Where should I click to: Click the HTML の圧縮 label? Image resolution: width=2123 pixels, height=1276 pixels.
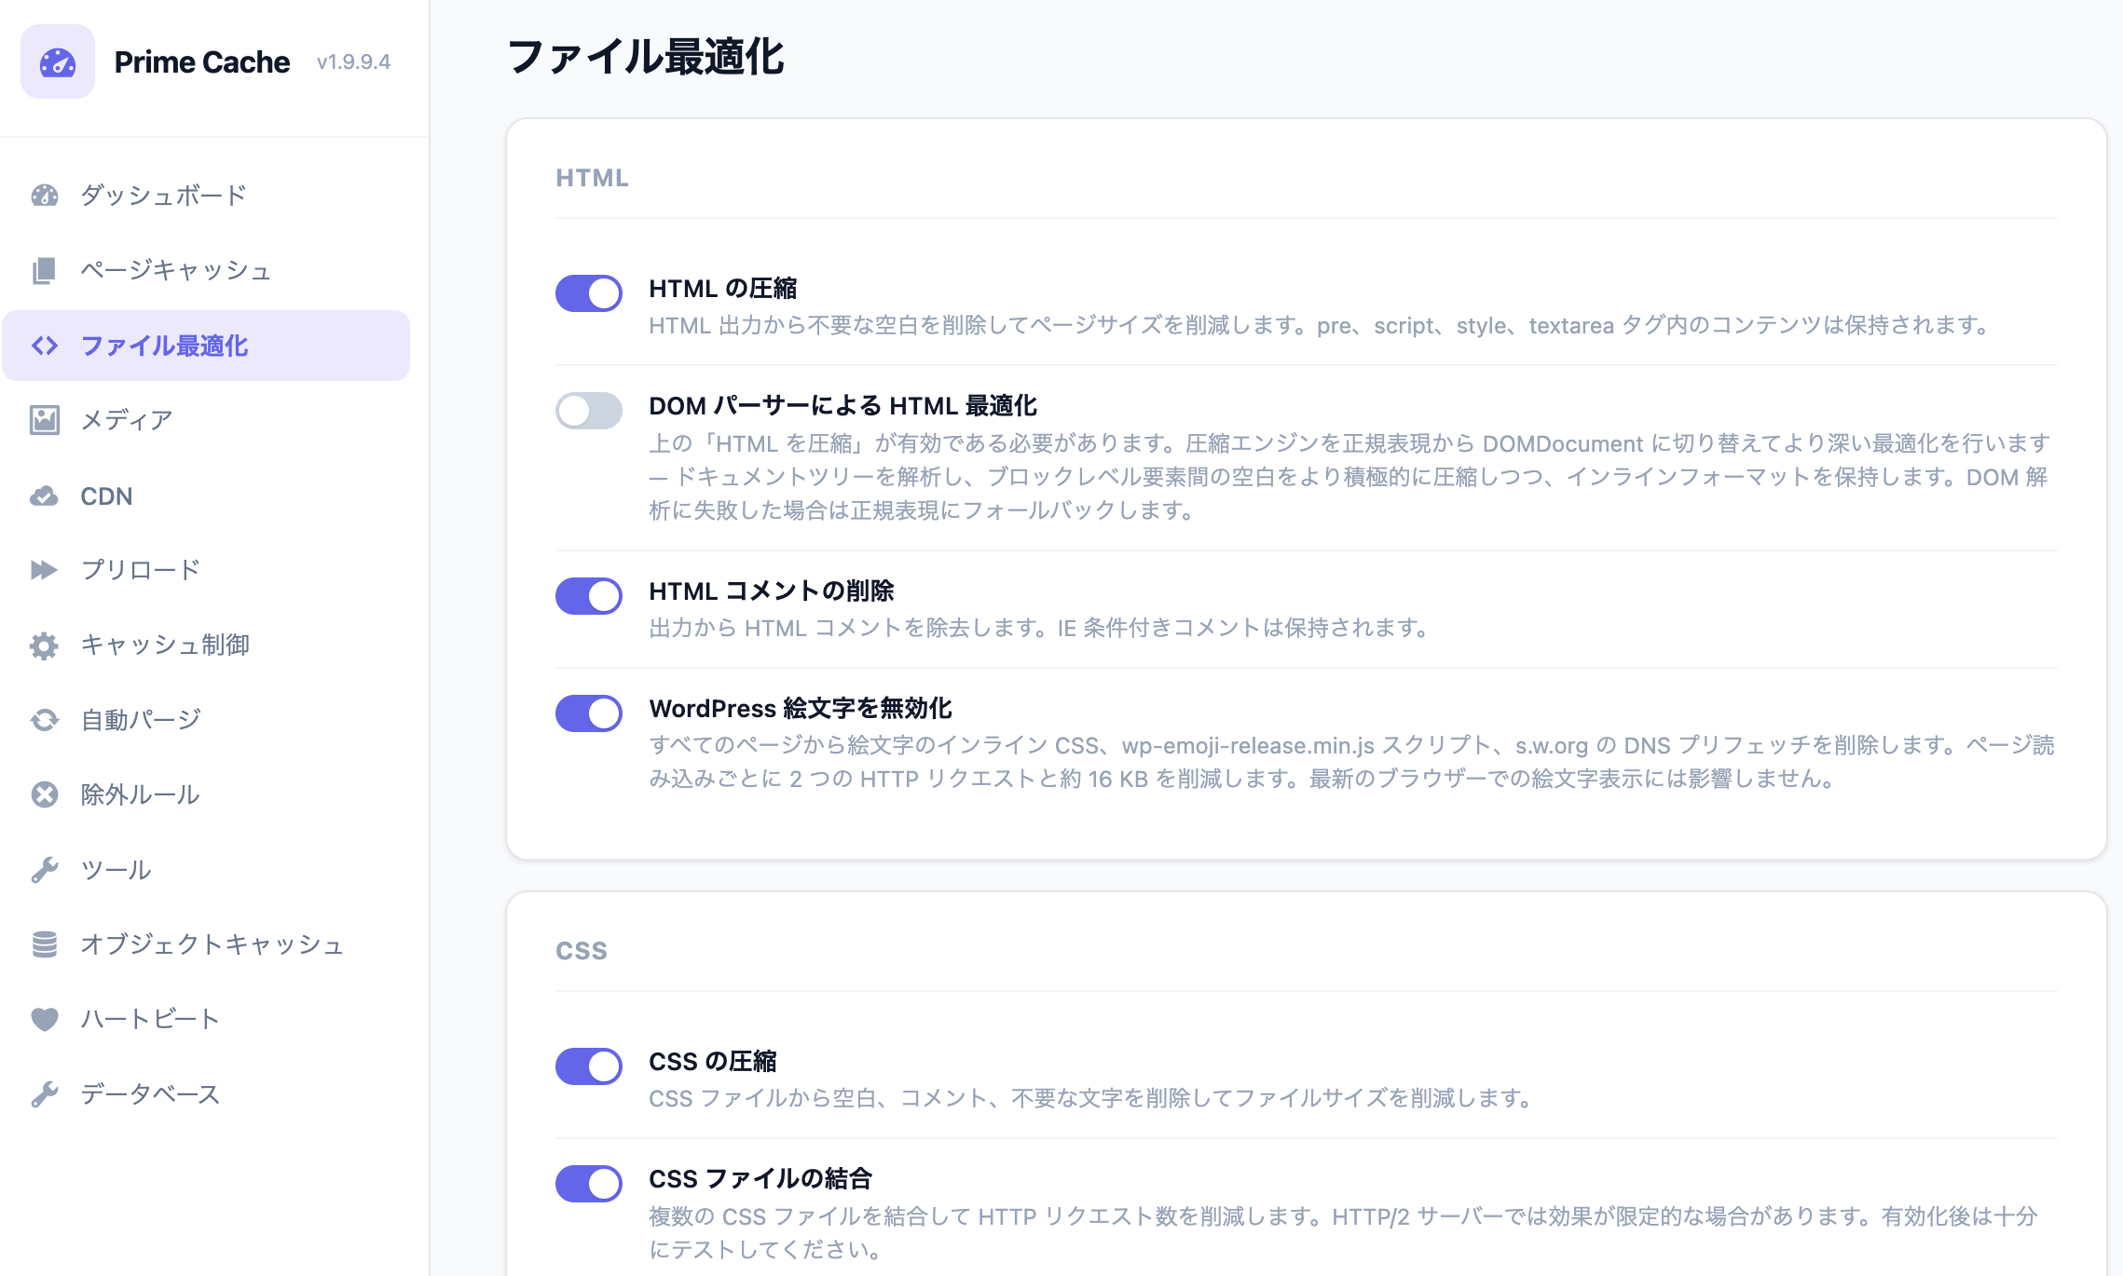[x=723, y=289]
